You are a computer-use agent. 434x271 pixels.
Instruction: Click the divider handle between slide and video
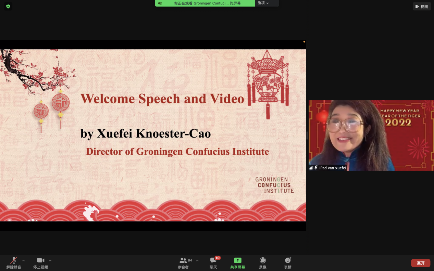pos(307,135)
